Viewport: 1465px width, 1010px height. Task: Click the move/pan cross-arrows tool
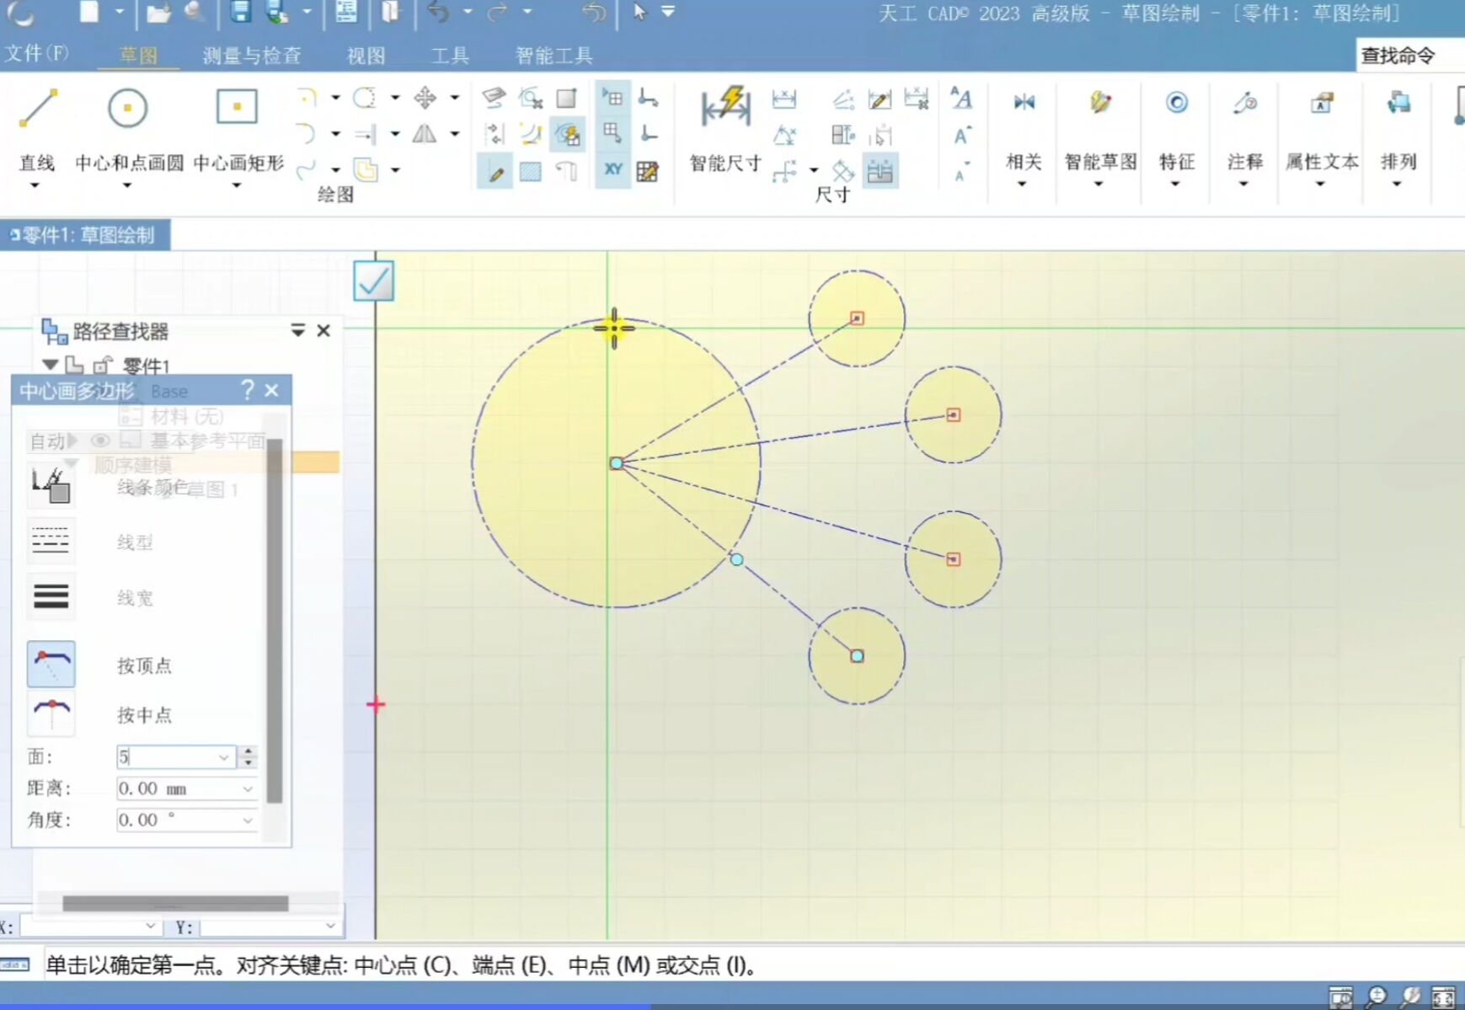(x=425, y=98)
